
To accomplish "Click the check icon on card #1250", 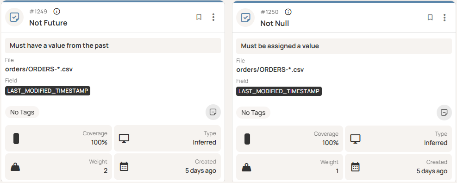I will [x=245, y=18].
